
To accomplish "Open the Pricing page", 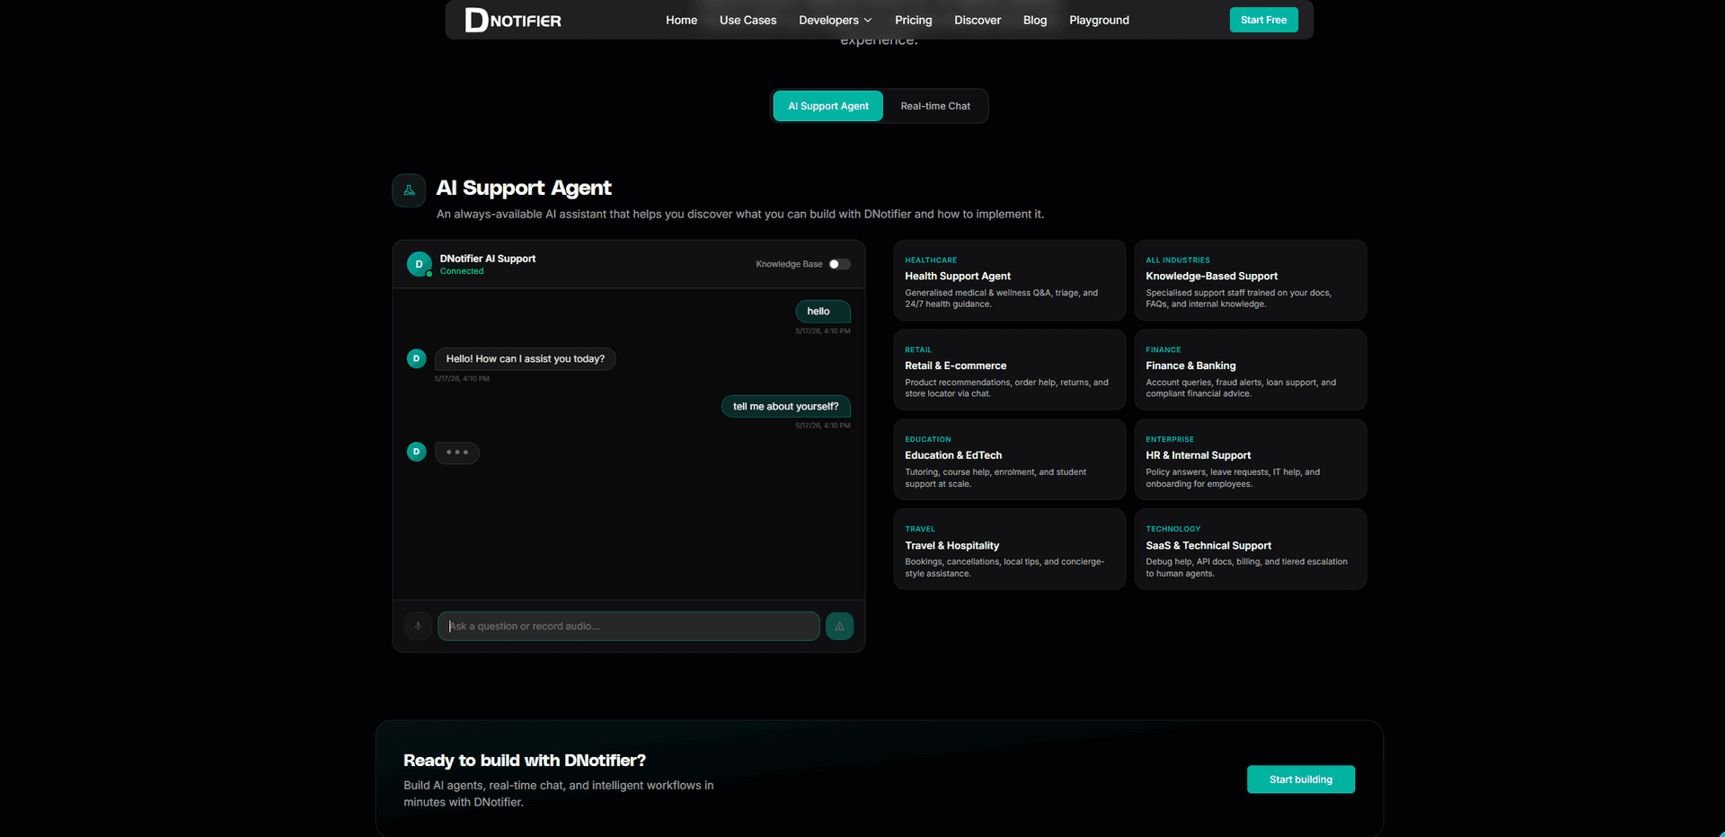I will pos(913,20).
